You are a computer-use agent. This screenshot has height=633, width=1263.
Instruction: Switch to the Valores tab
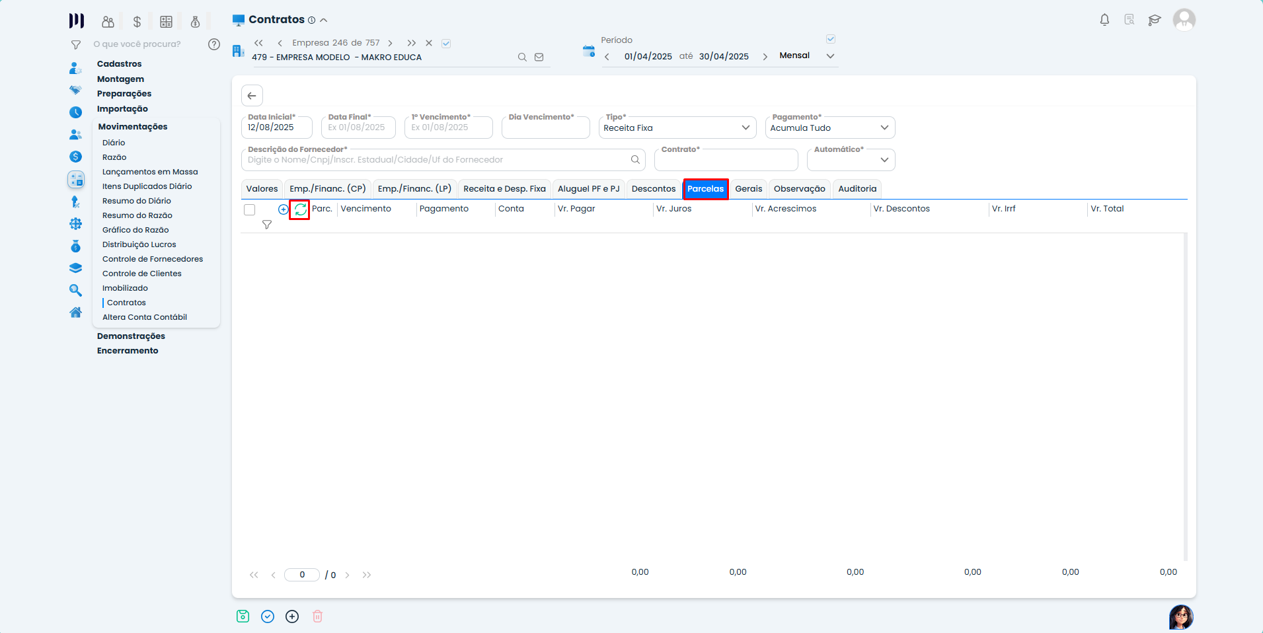pyautogui.click(x=262, y=189)
